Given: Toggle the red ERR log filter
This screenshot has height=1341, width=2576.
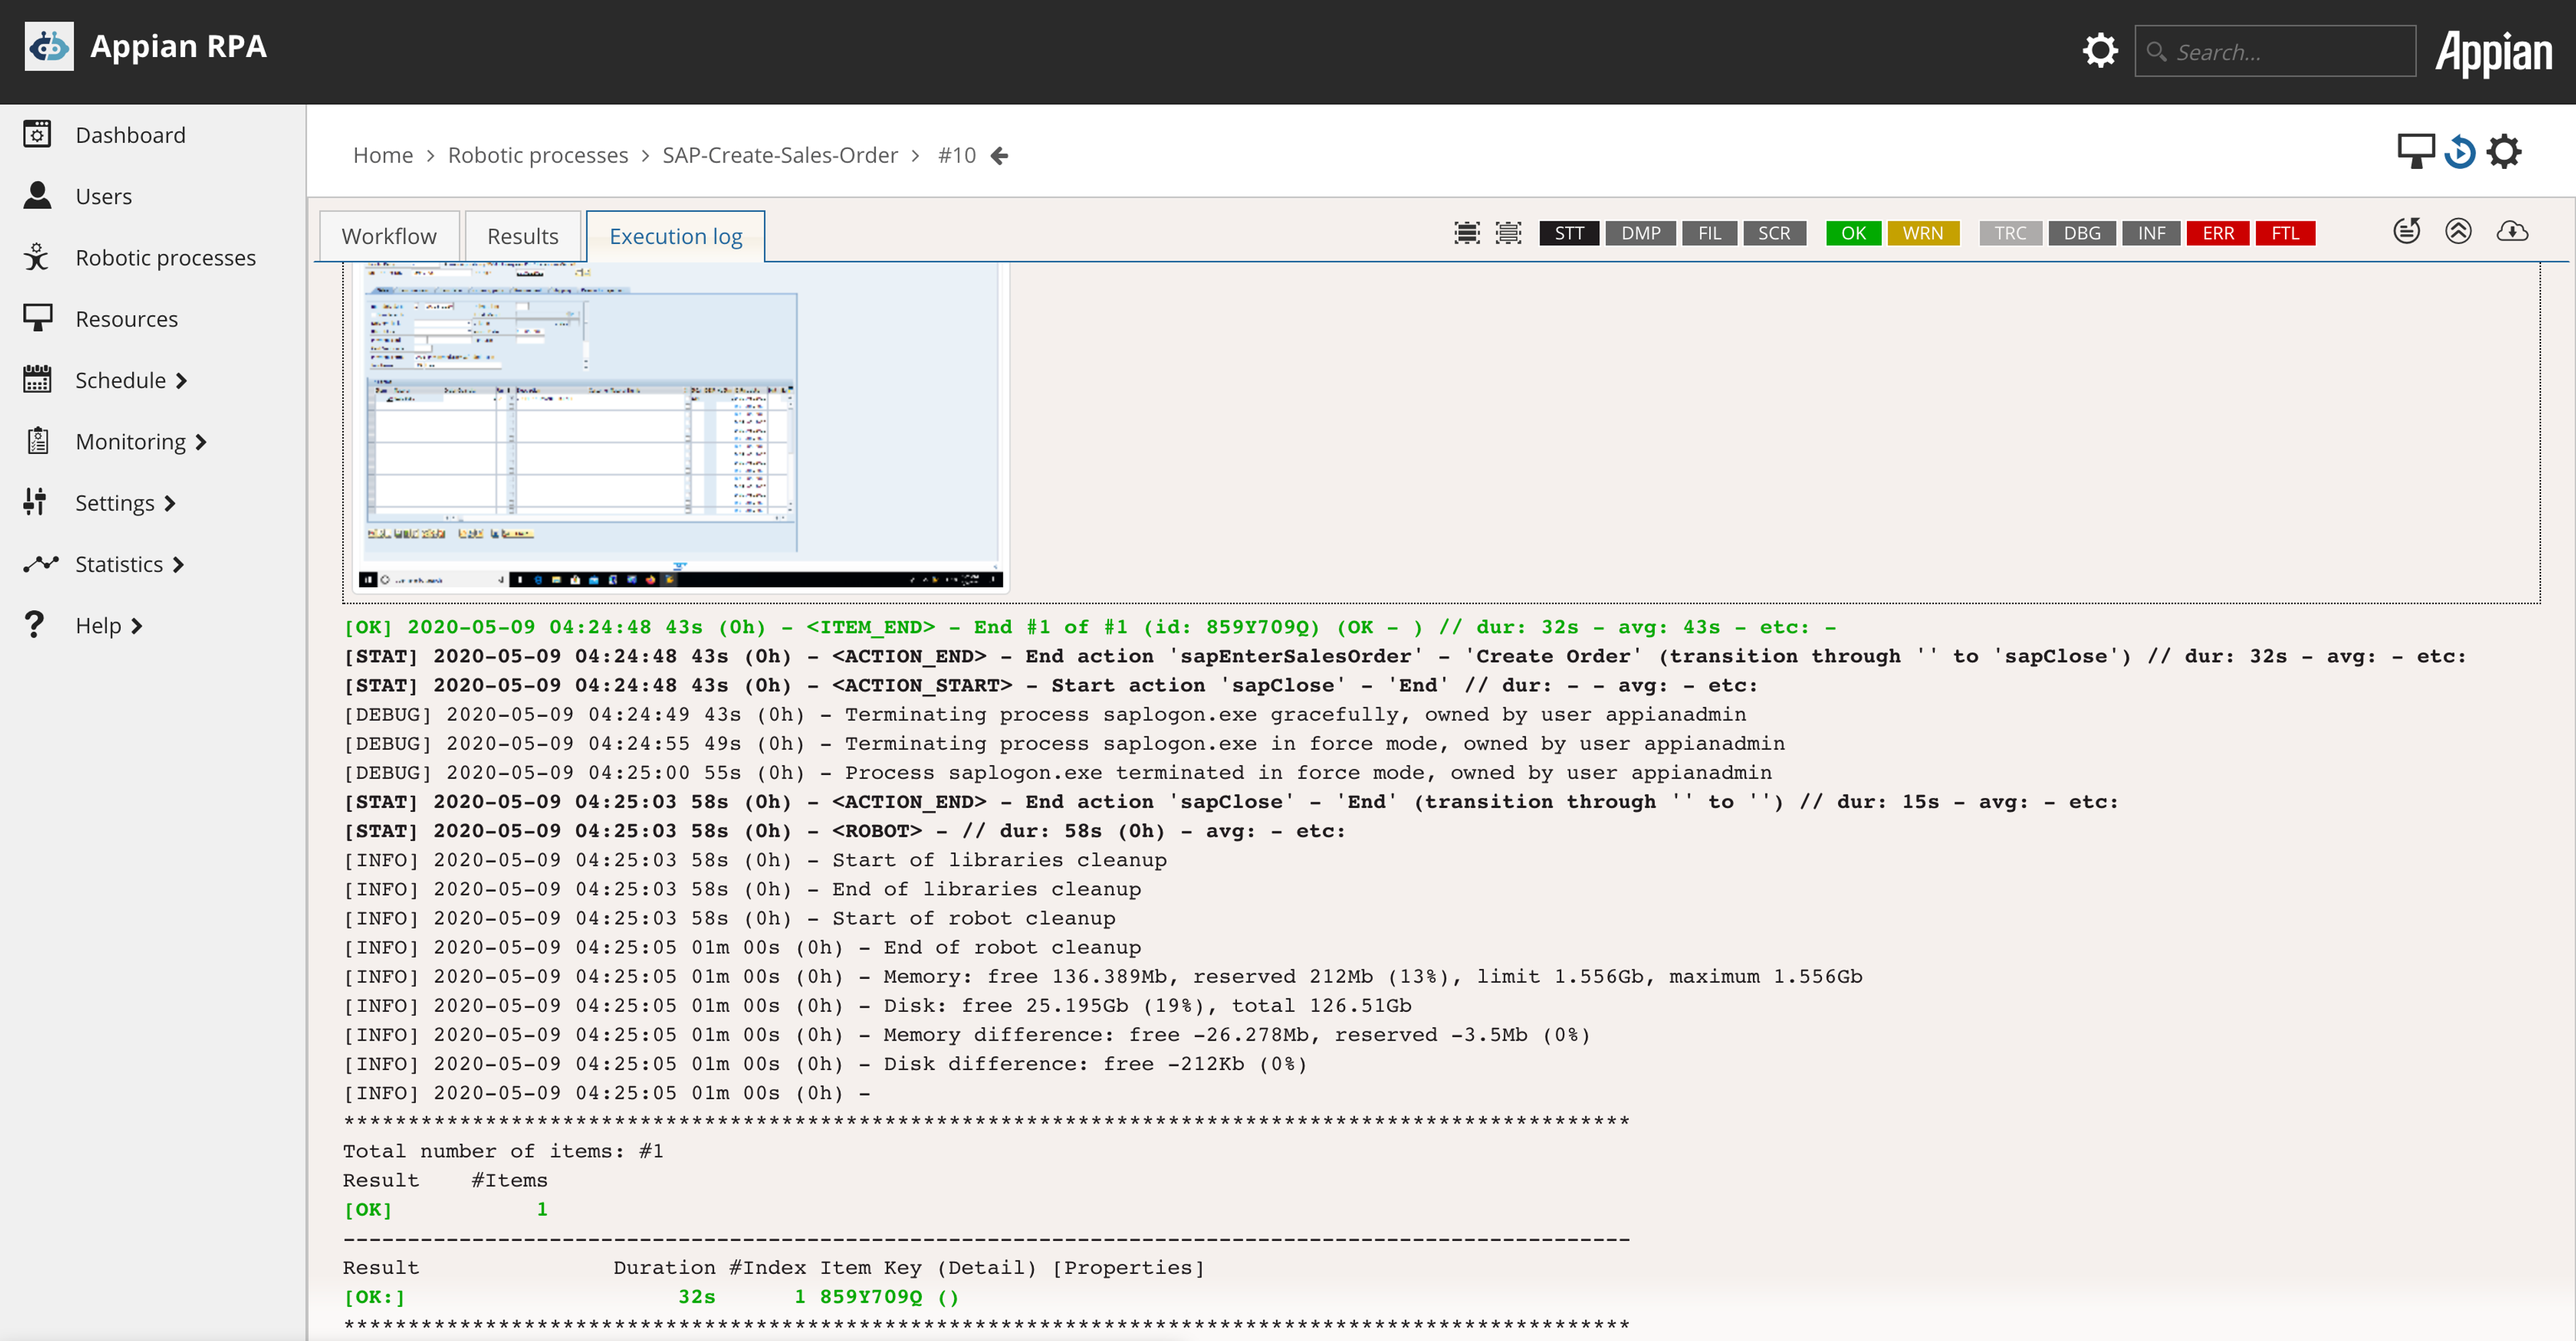Looking at the screenshot, I should pos(2218,233).
